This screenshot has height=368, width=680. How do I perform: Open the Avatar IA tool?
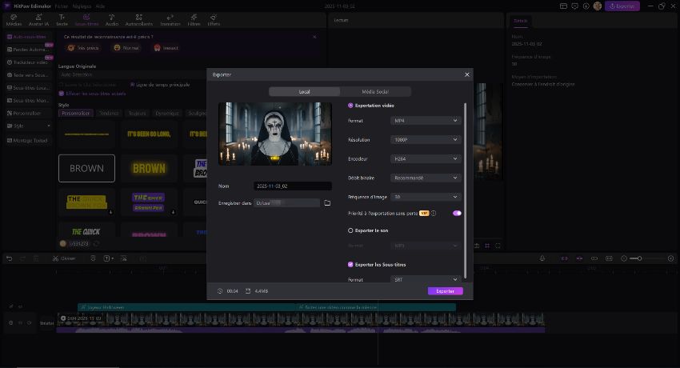tap(38, 20)
